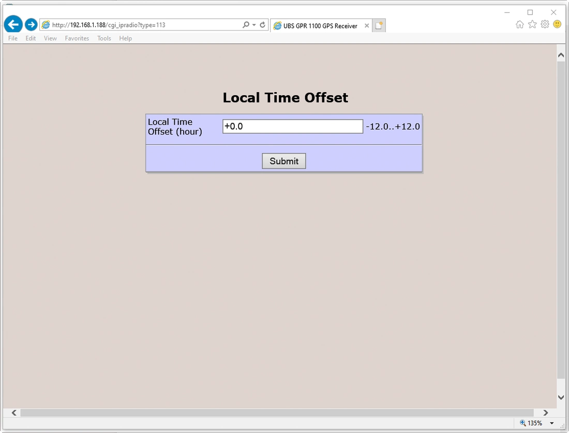
Task: Open the Tools menu
Action: pyautogui.click(x=104, y=38)
